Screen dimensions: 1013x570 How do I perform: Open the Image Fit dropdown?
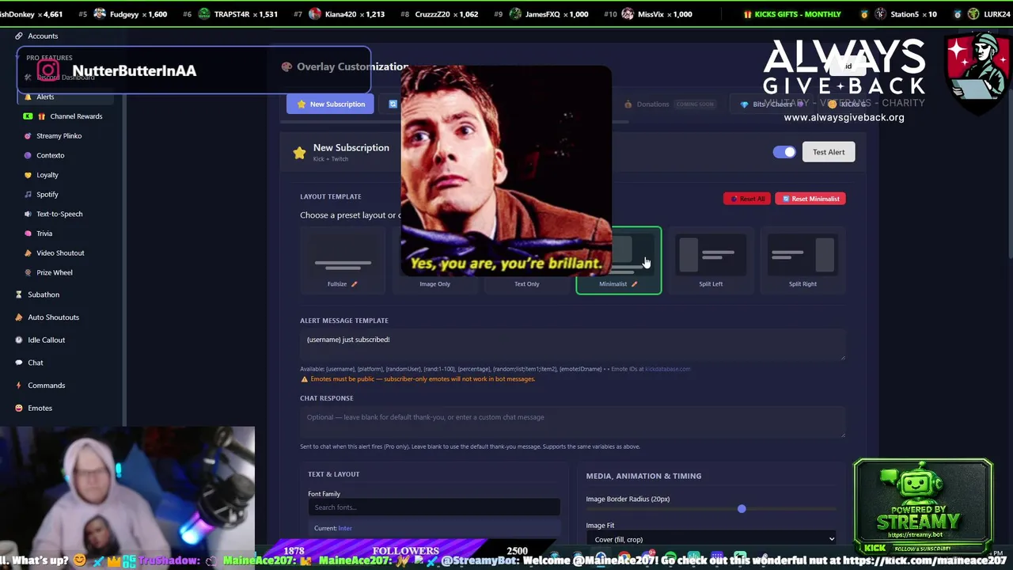(711, 539)
